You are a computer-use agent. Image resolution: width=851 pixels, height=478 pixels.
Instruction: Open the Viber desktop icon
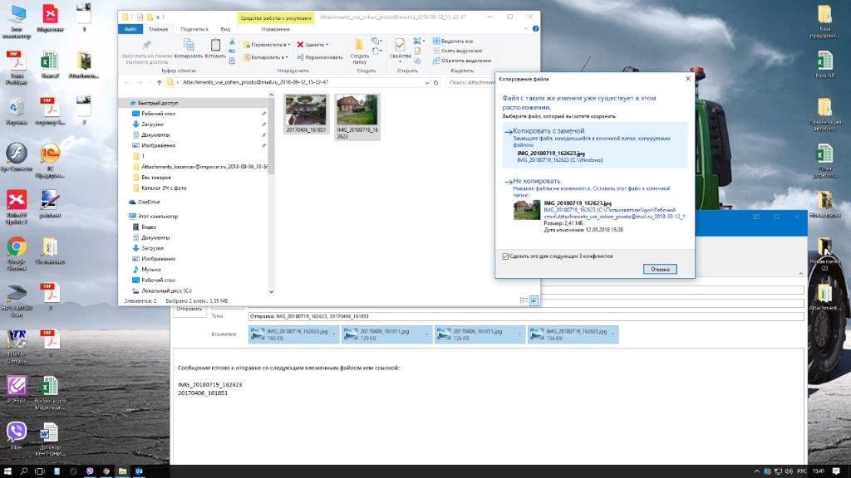pyautogui.click(x=17, y=437)
